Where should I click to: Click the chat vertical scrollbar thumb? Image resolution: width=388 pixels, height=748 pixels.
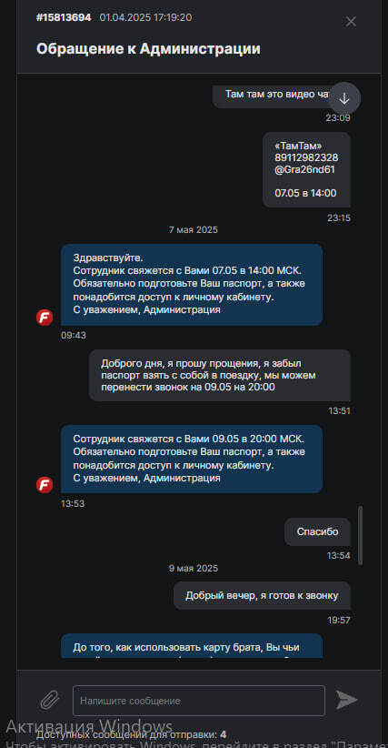coord(361,535)
